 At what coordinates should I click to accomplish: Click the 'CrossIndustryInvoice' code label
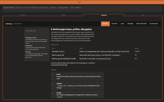point(103,59)
